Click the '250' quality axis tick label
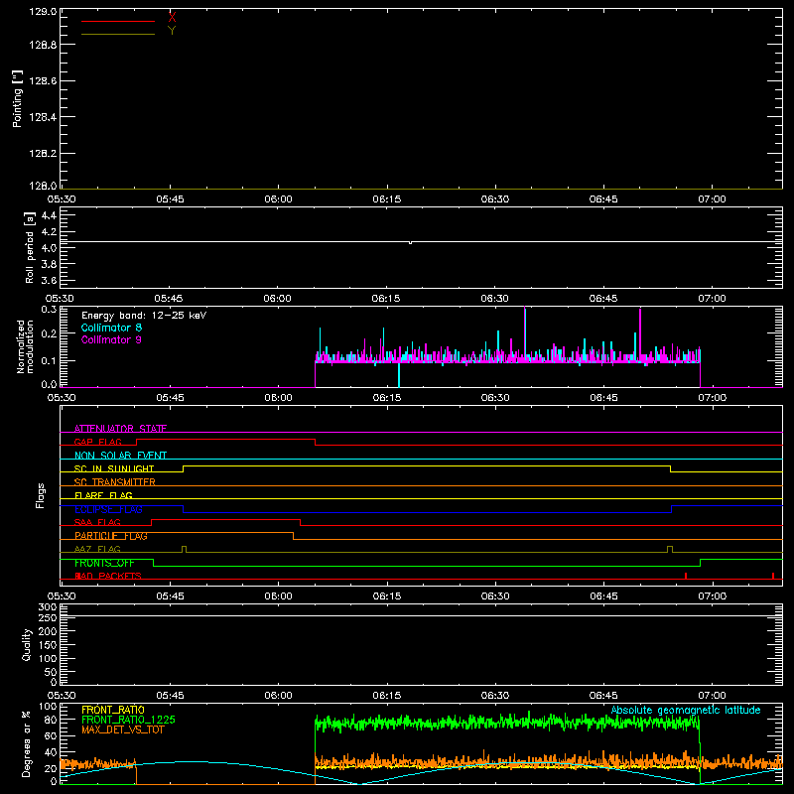The height and width of the screenshot is (794, 794). (x=48, y=617)
